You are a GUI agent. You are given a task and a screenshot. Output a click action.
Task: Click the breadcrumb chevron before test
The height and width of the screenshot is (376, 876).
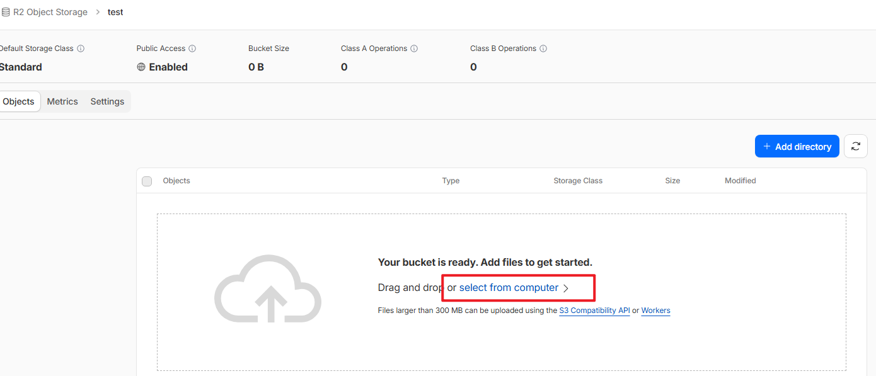click(x=98, y=12)
